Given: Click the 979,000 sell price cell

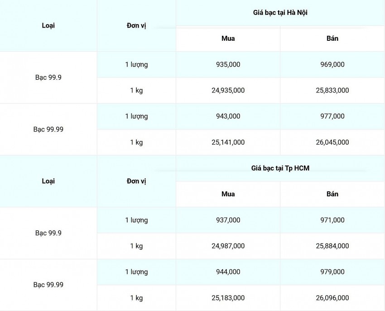Looking at the screenshot, I should 332,272.
